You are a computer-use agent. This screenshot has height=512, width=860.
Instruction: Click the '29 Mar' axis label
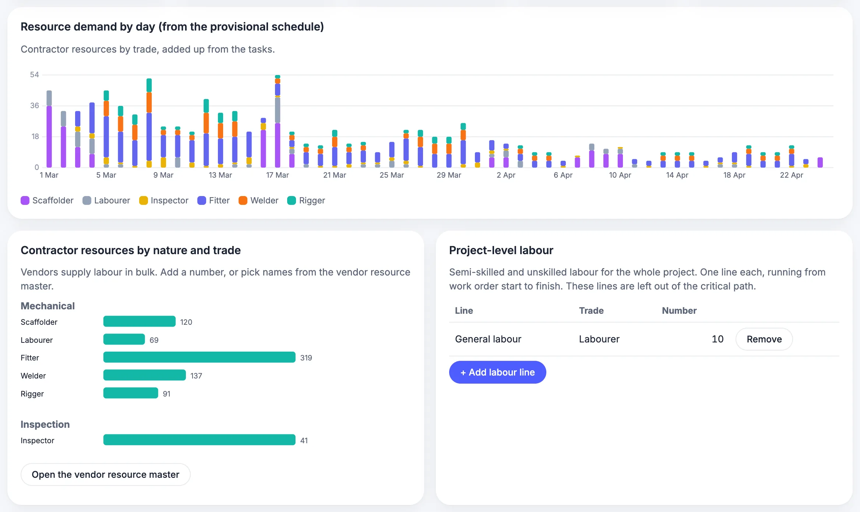pyautogui.click(x=449, y=175)
